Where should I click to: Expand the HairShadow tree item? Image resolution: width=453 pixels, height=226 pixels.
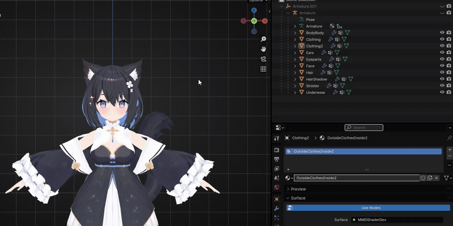click(x=295, y=79)
